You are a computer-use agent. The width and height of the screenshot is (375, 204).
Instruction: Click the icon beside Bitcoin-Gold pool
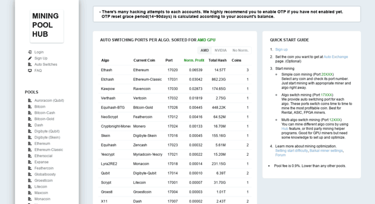point(29,119)
